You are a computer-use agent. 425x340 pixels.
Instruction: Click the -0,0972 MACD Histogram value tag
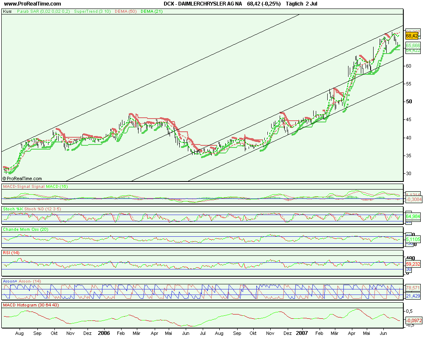coord(413,320)
